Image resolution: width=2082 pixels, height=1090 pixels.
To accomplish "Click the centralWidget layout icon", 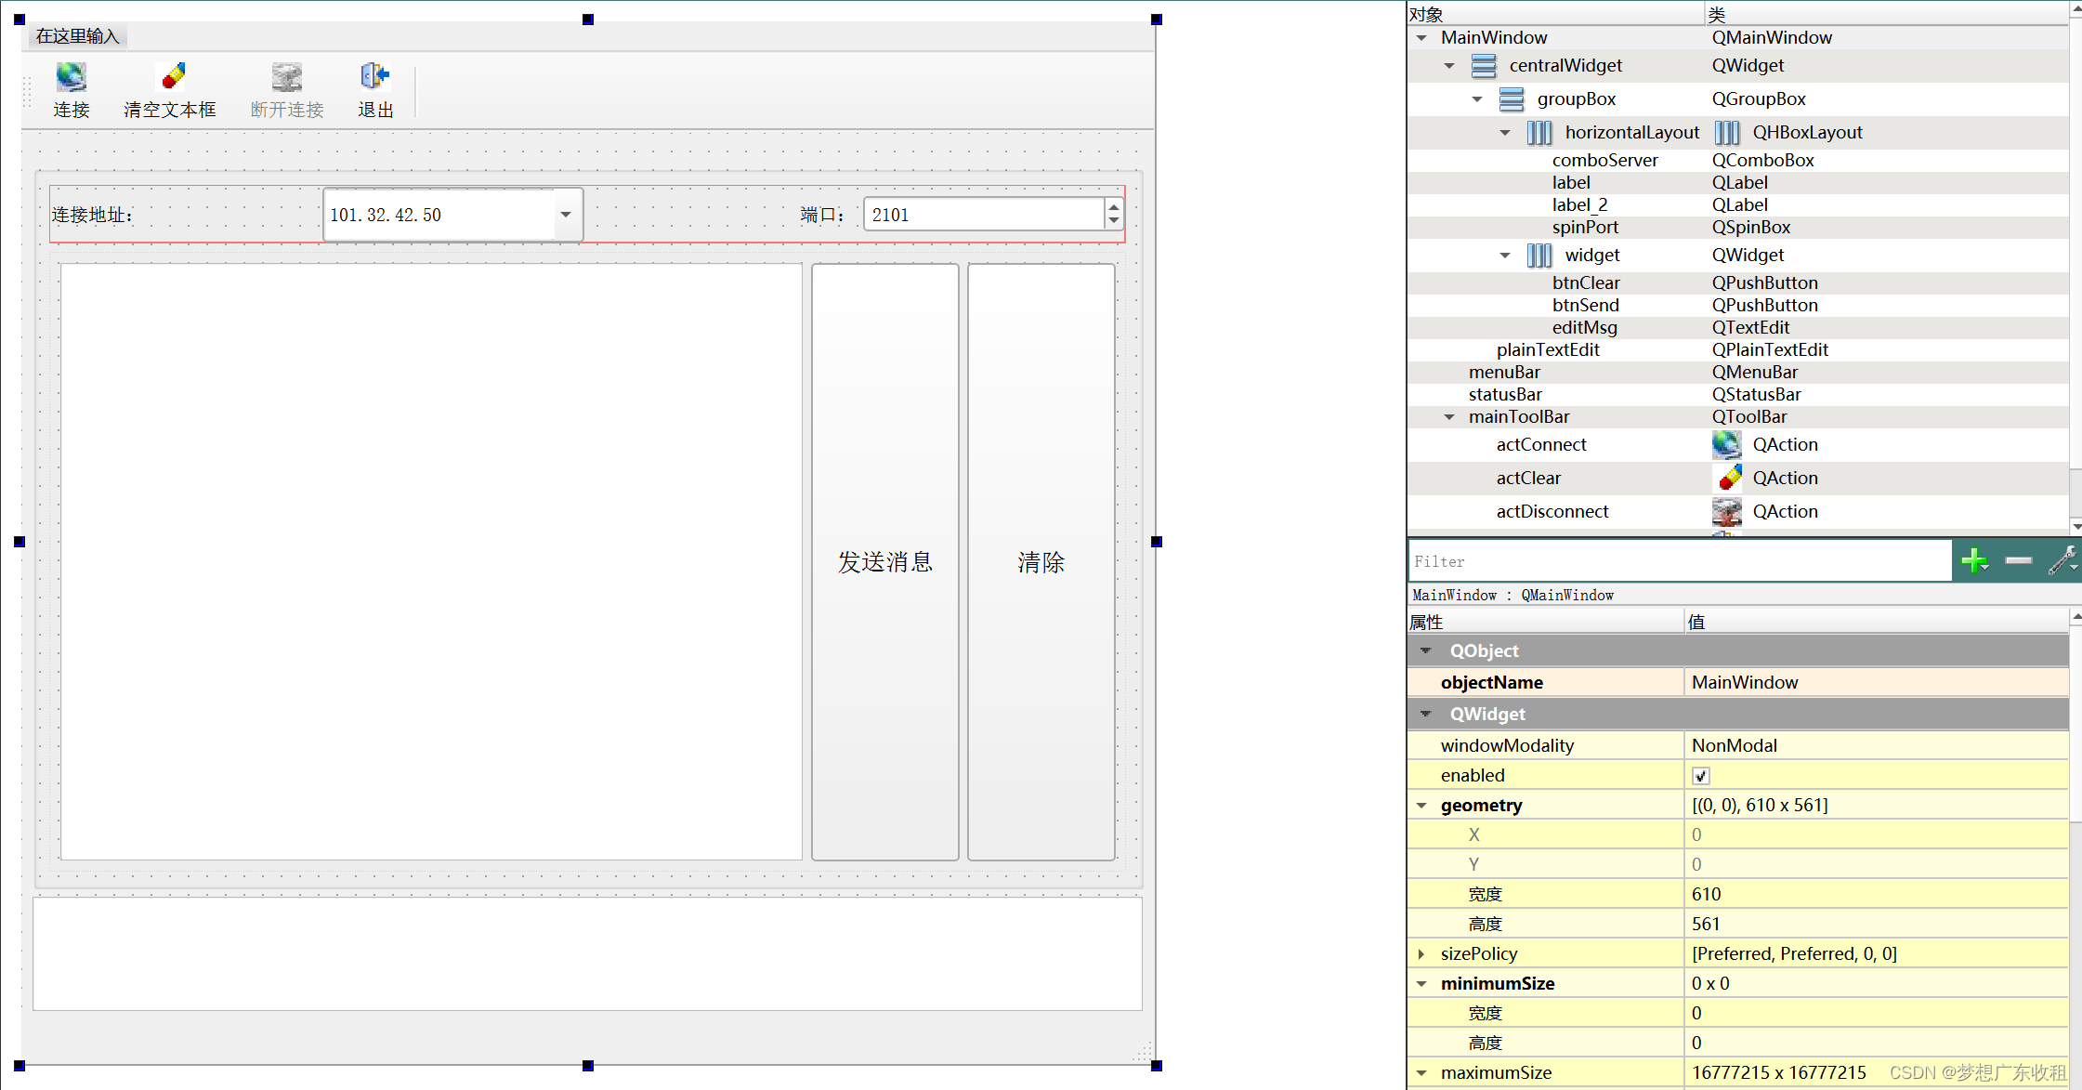I will (1484, 66).
